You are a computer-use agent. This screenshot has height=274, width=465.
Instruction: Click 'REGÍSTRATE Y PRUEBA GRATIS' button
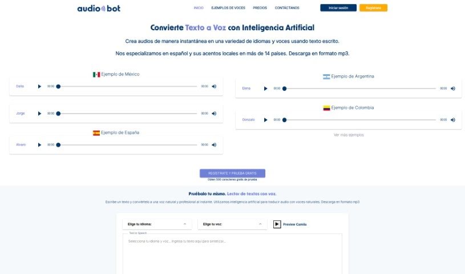pos(233,173)
